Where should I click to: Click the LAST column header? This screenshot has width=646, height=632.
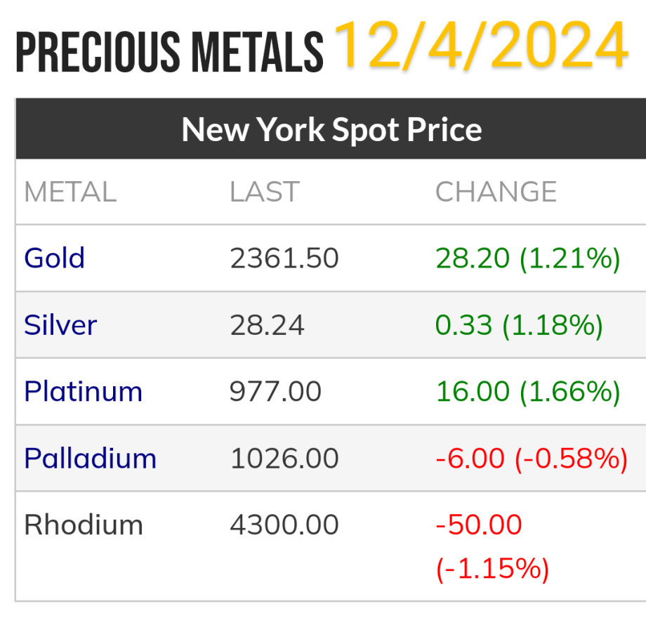264,192
